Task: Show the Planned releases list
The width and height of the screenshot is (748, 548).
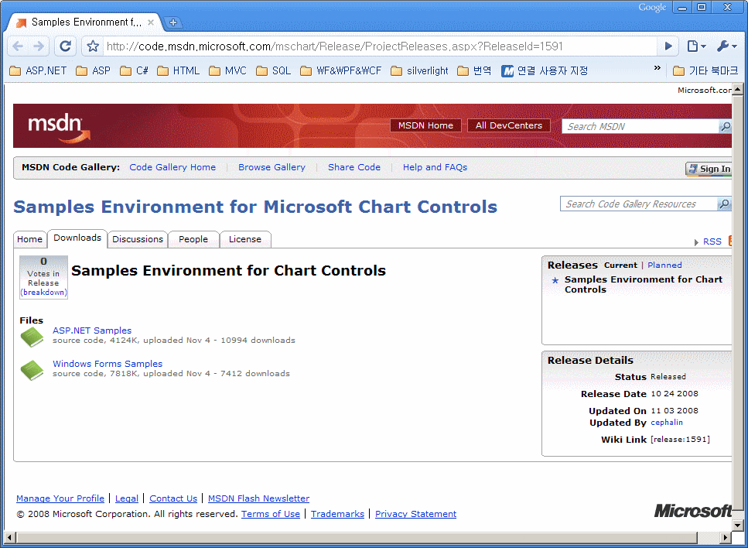Action: pos(664,265)
